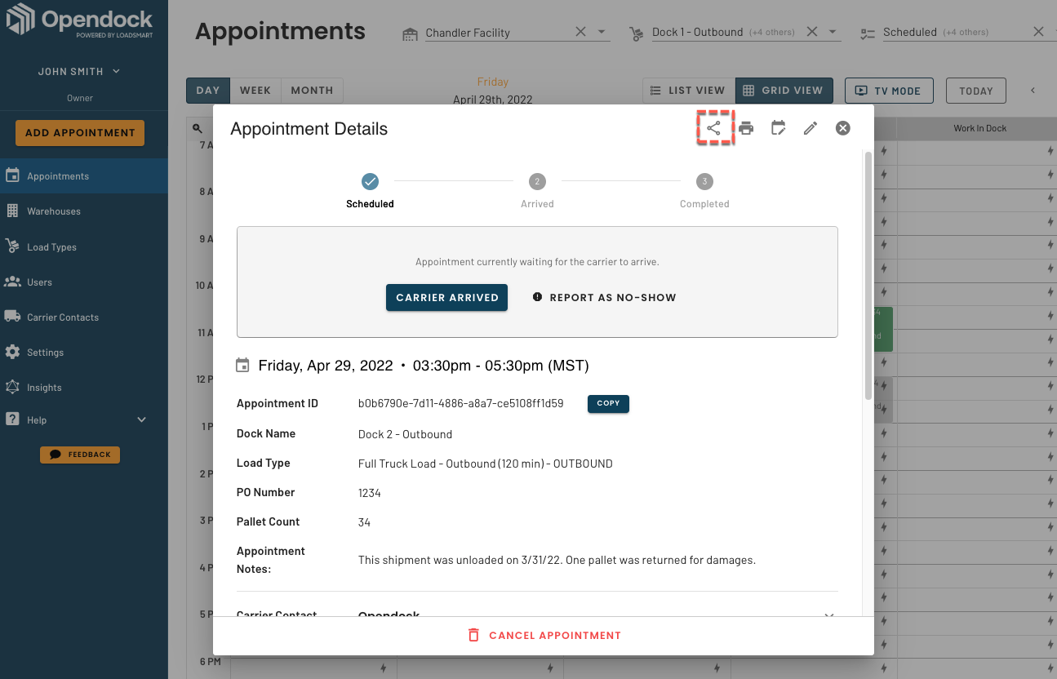Image resolution: width=1057 pixels, height=679 pixels.
Task: Click the Dock 2 - Outbound value
Action: pyautogui.click(x=405, y=434)
